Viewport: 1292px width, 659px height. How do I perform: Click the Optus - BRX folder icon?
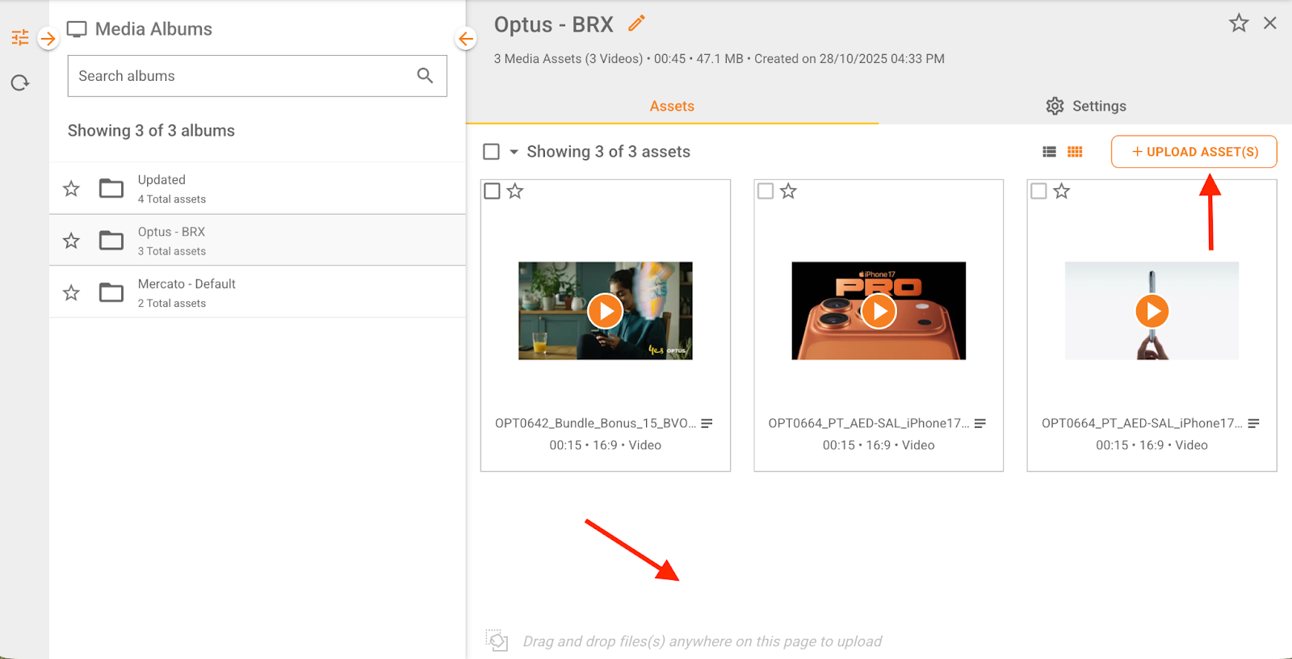pos(111,241)
